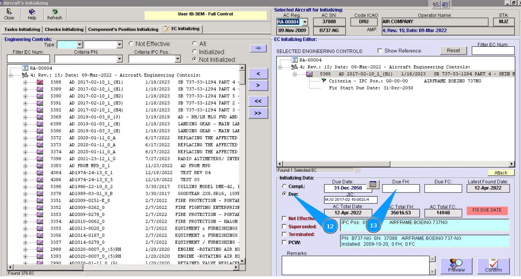Click the Preview icon button
521x279 pixels.
(457, 266)
